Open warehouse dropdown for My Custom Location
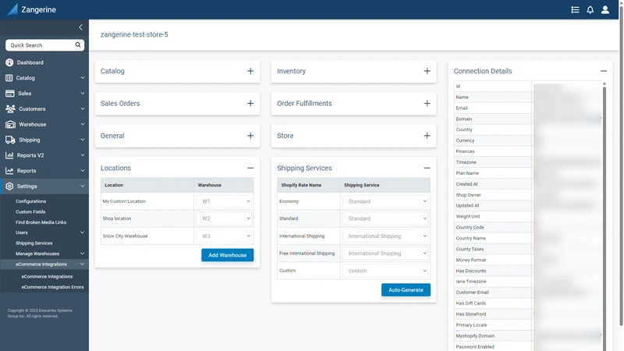 tap(225, 201)
